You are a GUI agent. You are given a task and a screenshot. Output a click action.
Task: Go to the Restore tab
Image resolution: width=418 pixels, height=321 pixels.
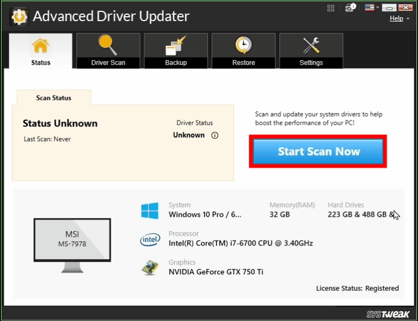click(x=244, y=51)
